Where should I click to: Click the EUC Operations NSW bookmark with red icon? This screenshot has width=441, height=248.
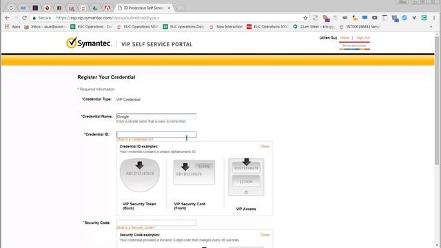click(x=267, y=27)
